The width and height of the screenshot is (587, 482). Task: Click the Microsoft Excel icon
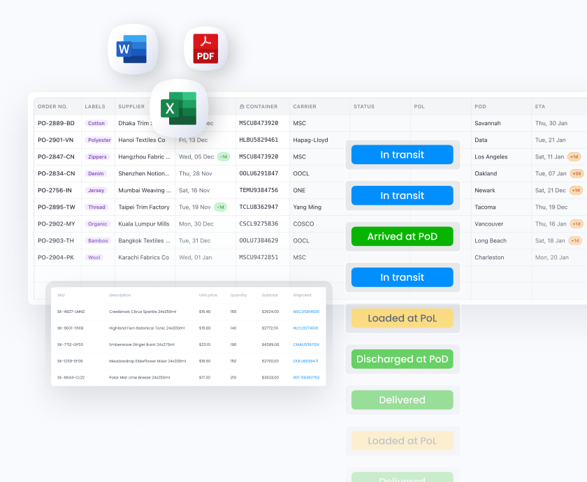(179, 108)
